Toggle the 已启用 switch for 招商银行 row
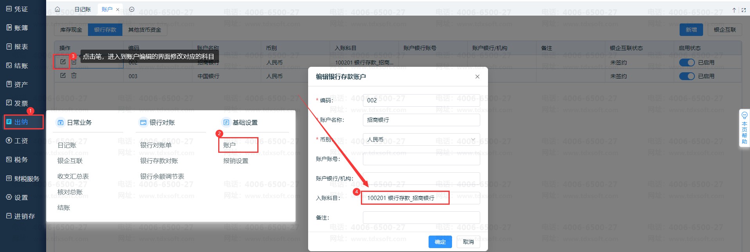750x252 pixels. 687,63
